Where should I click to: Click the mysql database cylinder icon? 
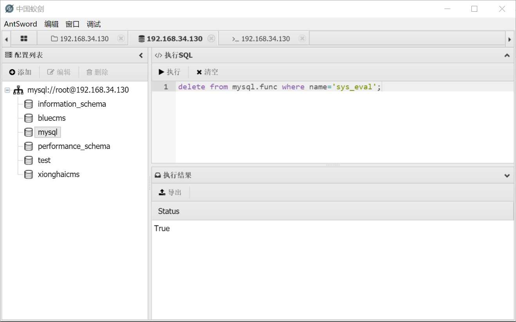point(29,132)
